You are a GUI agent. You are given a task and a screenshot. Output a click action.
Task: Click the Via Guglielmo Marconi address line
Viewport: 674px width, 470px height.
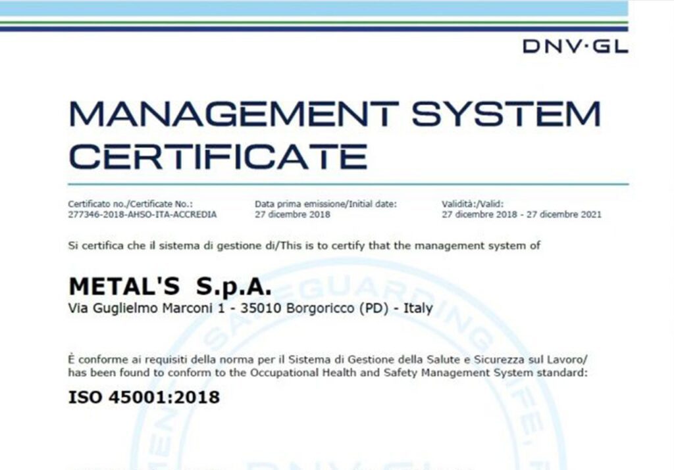coord(250,308)
